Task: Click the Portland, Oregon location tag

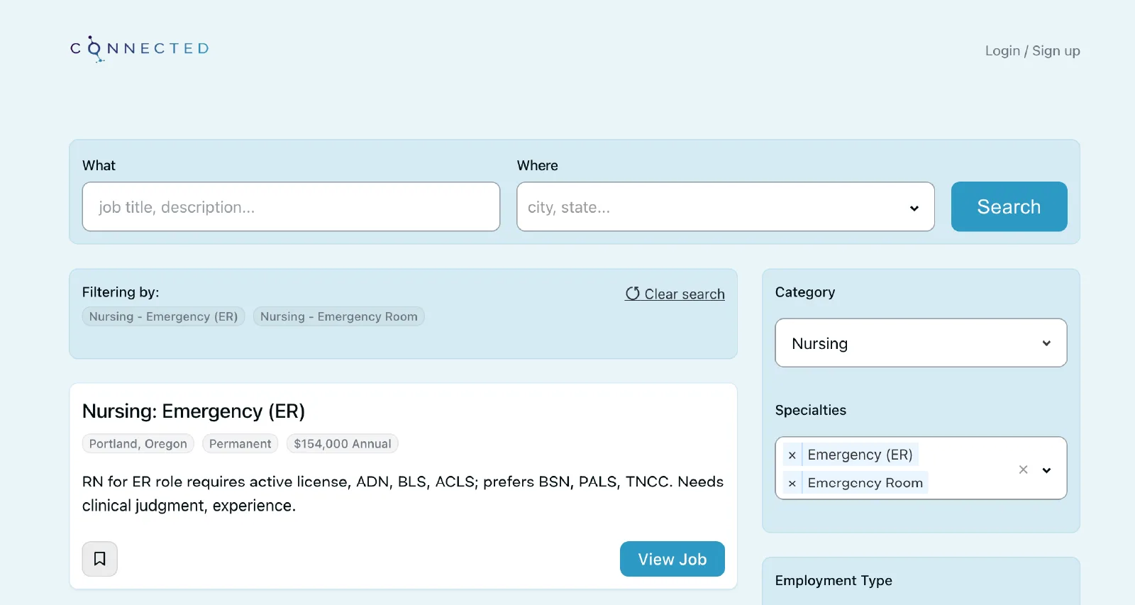Action: 138,444
